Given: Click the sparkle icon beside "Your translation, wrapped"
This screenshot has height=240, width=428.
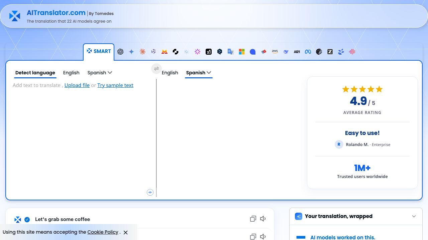Looking at the screenshot, I should 299,216.
